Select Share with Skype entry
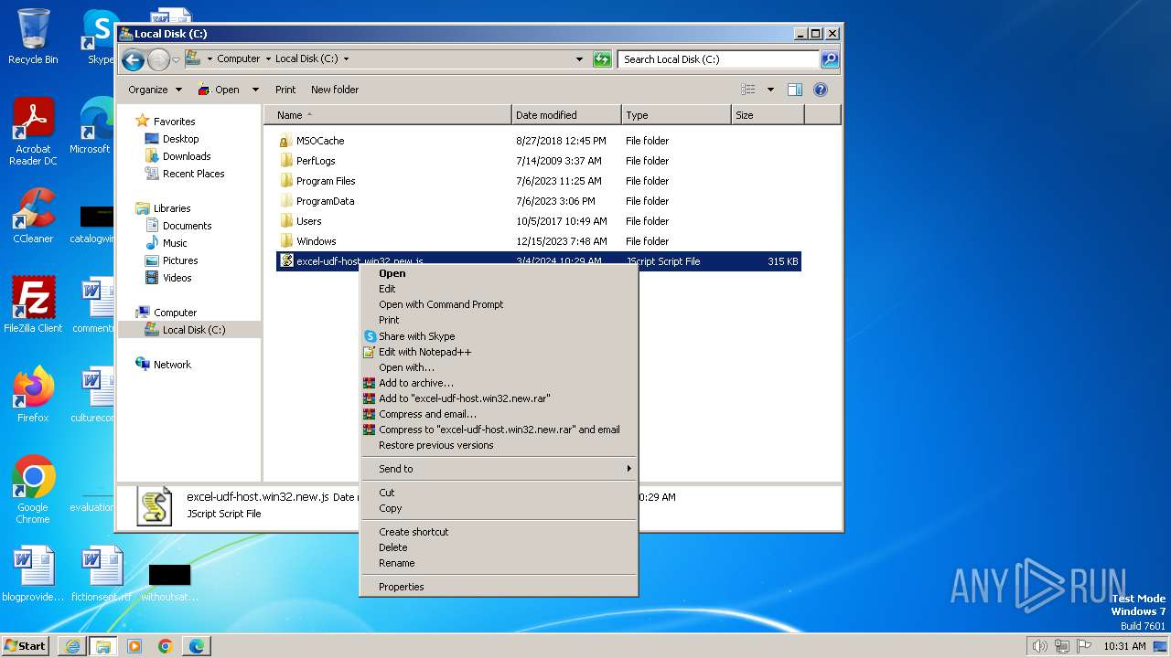 point(417,336)
